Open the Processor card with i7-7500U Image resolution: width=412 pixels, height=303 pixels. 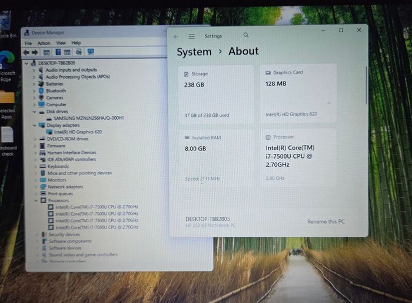(x=298, y=157)
